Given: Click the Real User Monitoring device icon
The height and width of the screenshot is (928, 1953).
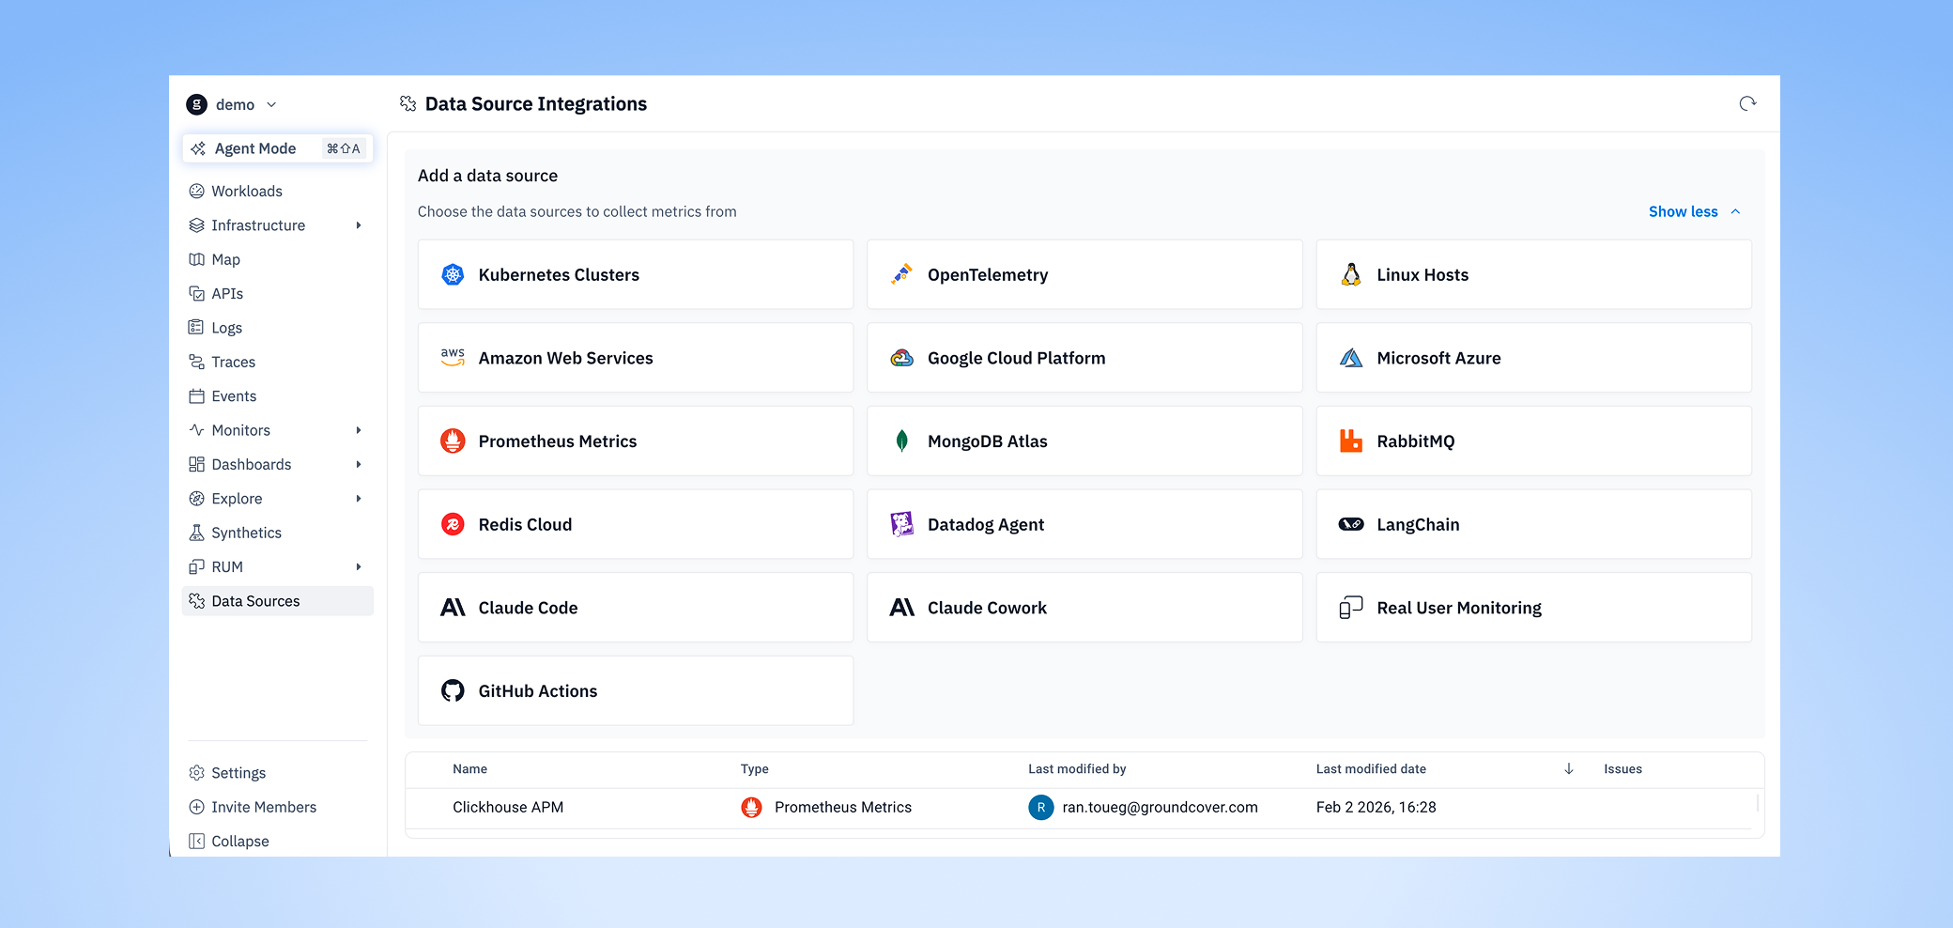Looking at the screenshot, I should click(x=1351, y=608).
